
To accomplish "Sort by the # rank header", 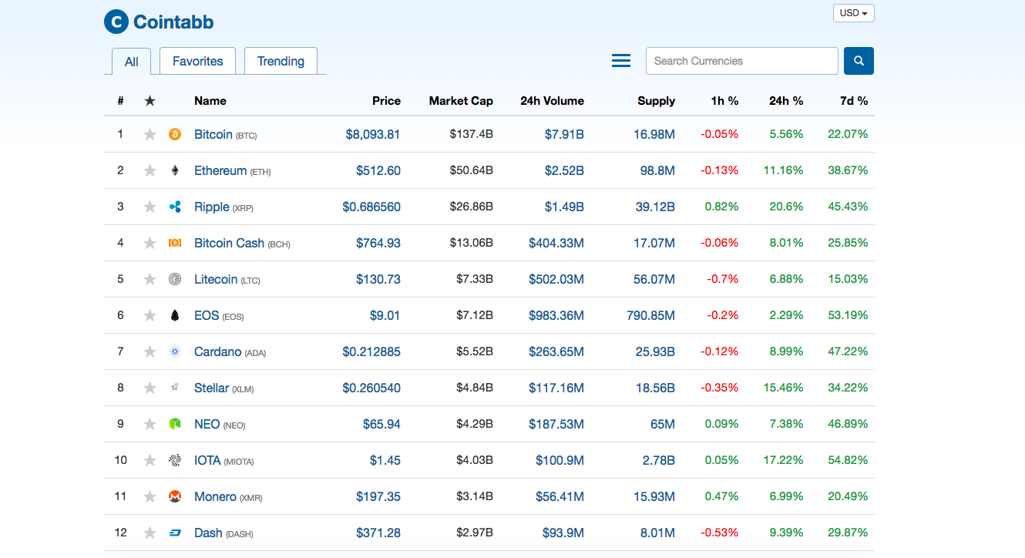I will coord(120,101).
